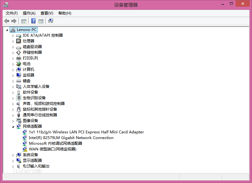Click the 图像设备 camera icon
Screen dimensions: 252x183
[x=19, y=121]
